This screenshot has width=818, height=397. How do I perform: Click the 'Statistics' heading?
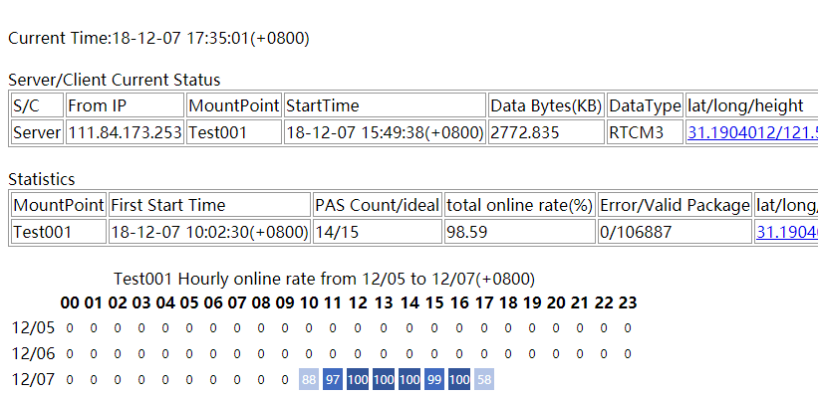tap(42, 179)
